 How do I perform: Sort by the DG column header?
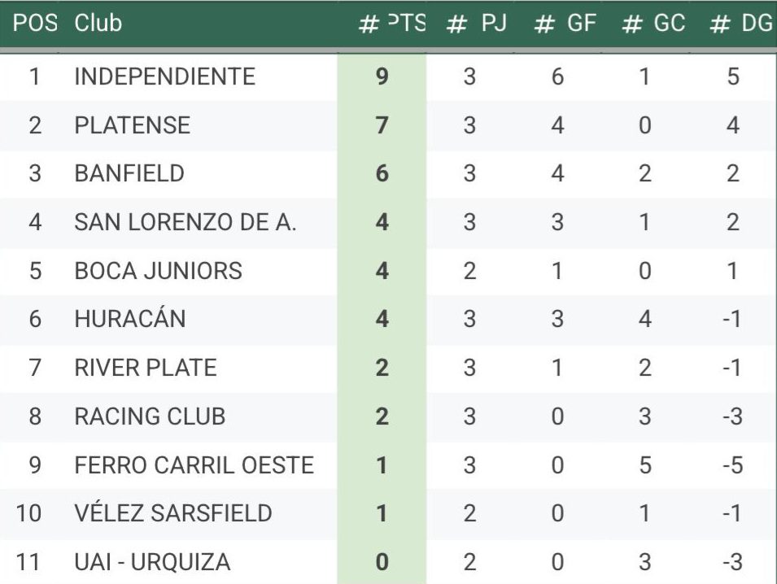pos(741,24)
